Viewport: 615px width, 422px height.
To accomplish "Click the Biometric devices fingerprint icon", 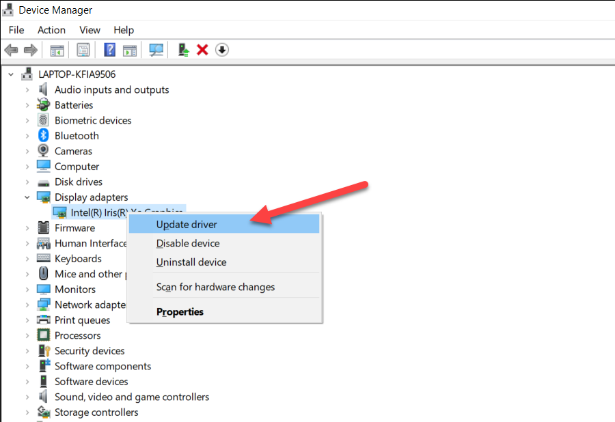I will [x=43, y=120].
